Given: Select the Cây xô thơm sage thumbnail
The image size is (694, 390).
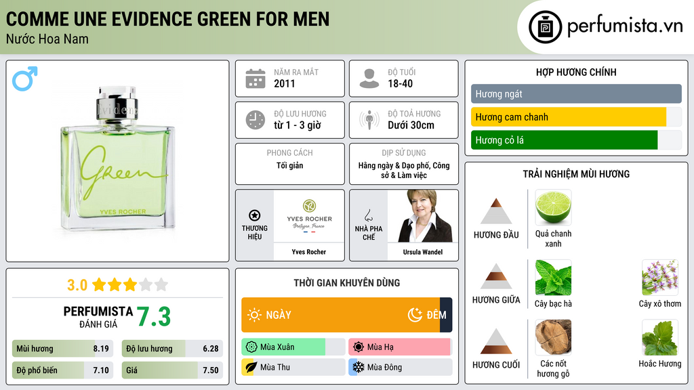Looking at the screenshot, I should (x=660, y=277).
